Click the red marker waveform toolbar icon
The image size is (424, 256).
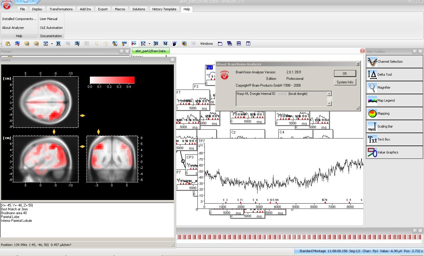tap(134, 44)
